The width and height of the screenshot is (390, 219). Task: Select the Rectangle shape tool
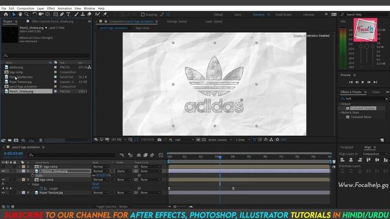click(55, 15)
